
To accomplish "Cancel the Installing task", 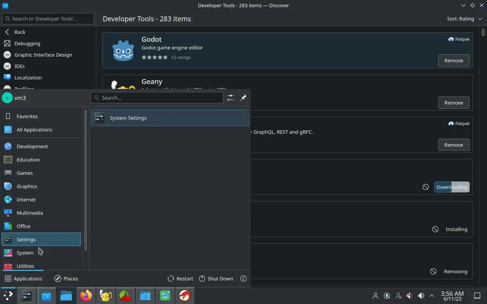I will click(x=435, y=229).
